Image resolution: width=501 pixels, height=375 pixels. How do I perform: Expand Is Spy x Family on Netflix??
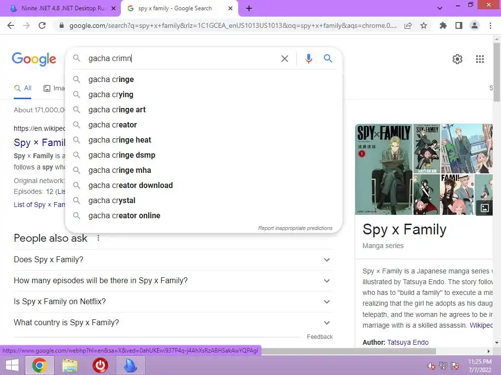pos(173,302)
